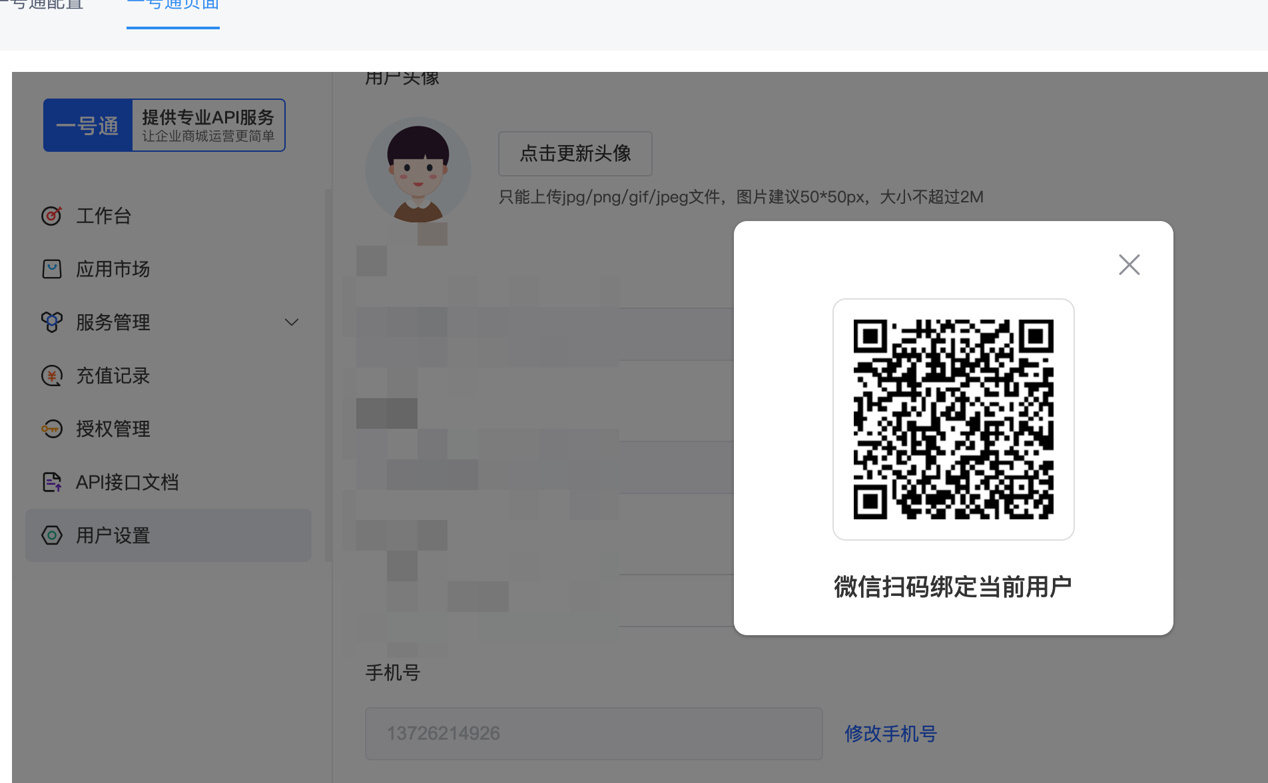Click the 充值记录 yen icon

[51, 376]
